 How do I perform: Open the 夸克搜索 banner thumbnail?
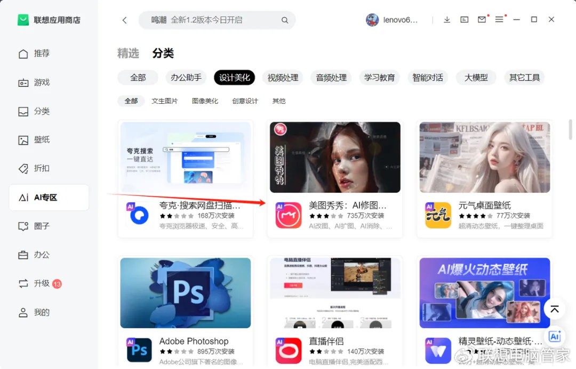186,158
